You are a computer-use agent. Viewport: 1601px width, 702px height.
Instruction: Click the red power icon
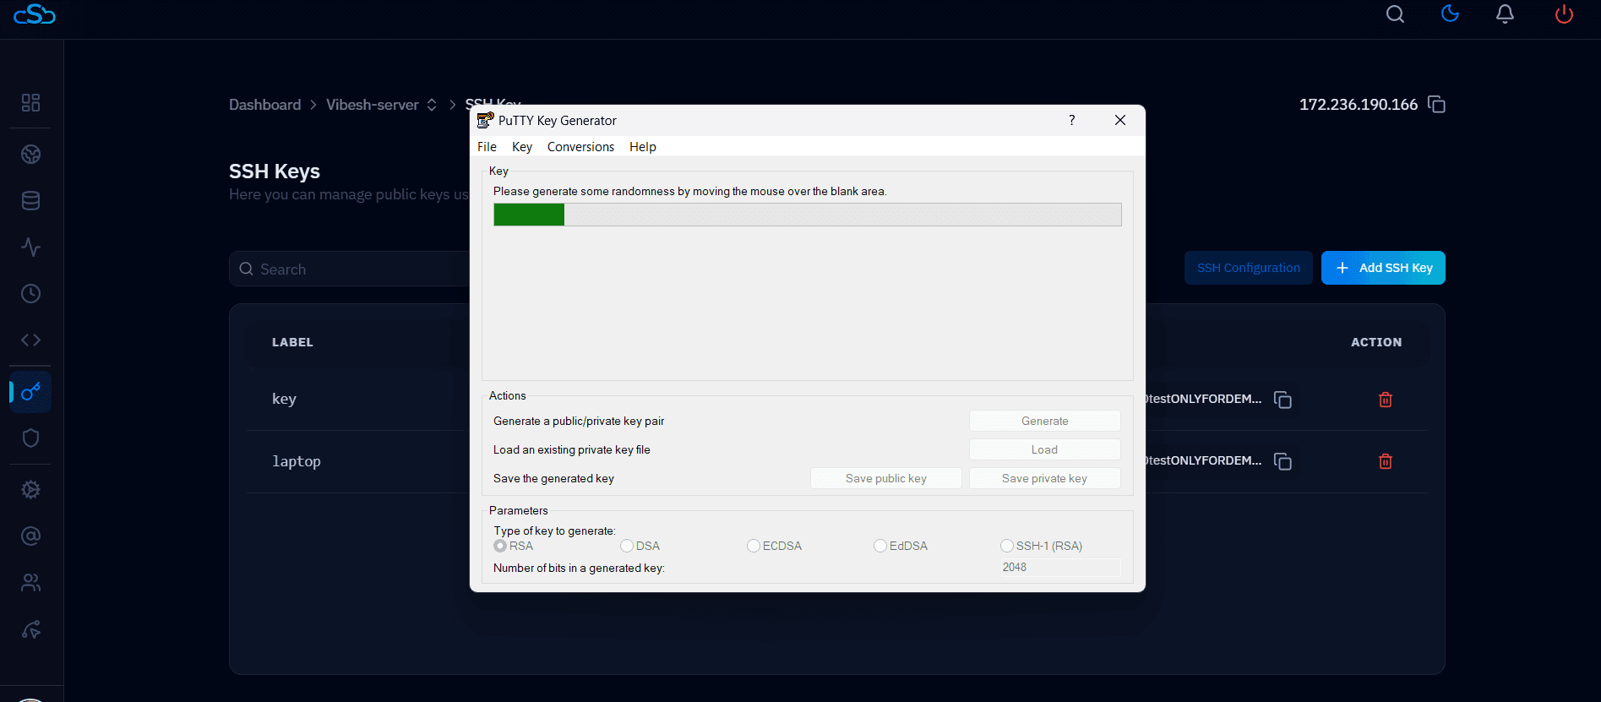click(x=1564, y=14)
